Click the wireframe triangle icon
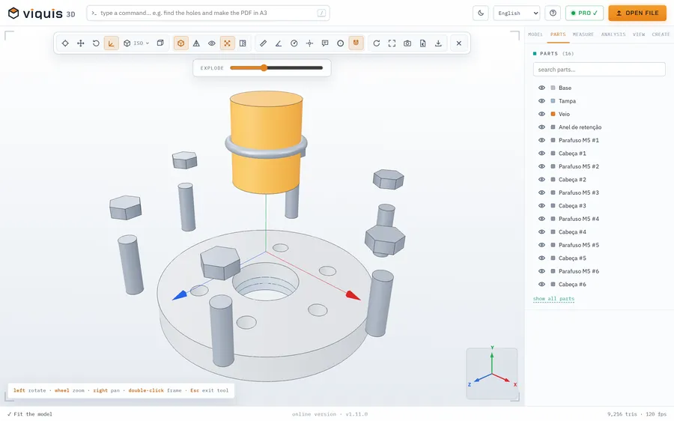Screen dimensions: 674x421 pyautogui.click(x=196, y=43)
